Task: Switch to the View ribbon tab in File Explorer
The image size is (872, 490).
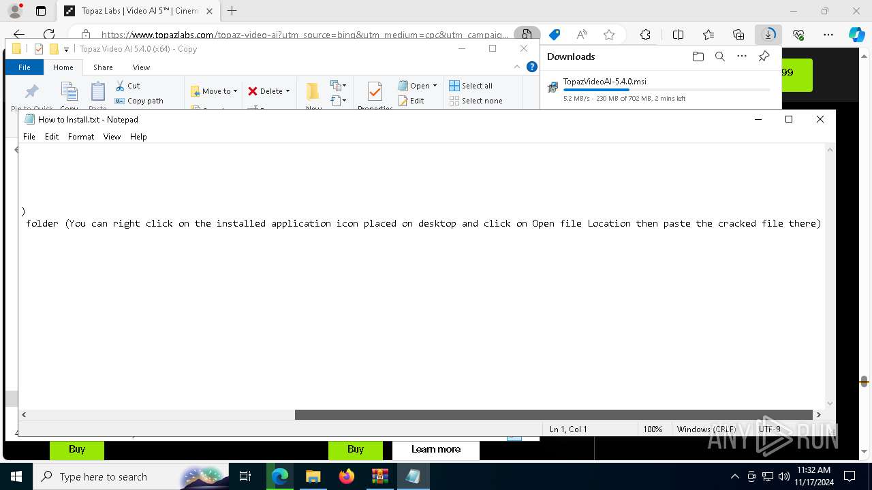Action: pyautogui.click(x=141, y=67)
